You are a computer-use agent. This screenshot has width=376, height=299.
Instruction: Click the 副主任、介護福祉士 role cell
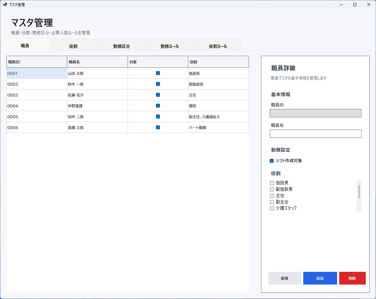tap(219, 116)
